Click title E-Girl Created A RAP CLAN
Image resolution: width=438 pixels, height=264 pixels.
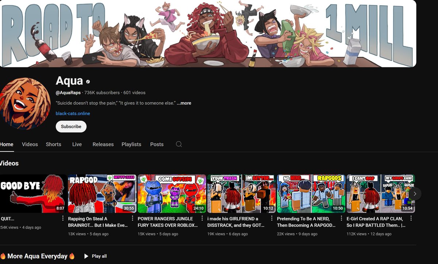pos(376,222)
